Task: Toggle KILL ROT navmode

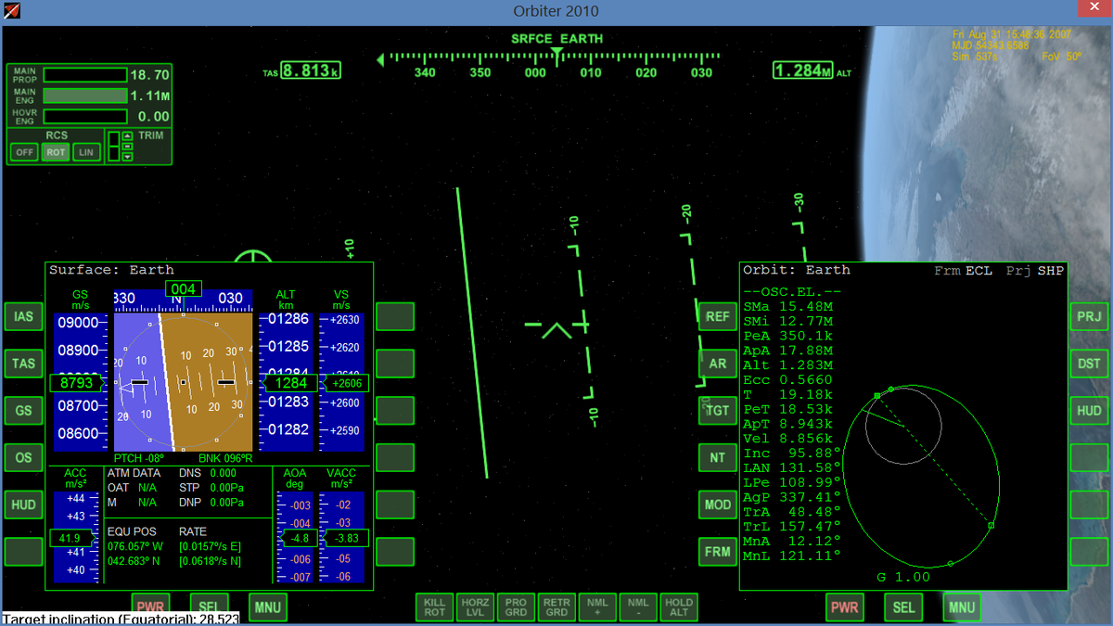Action: coord(434,607)
